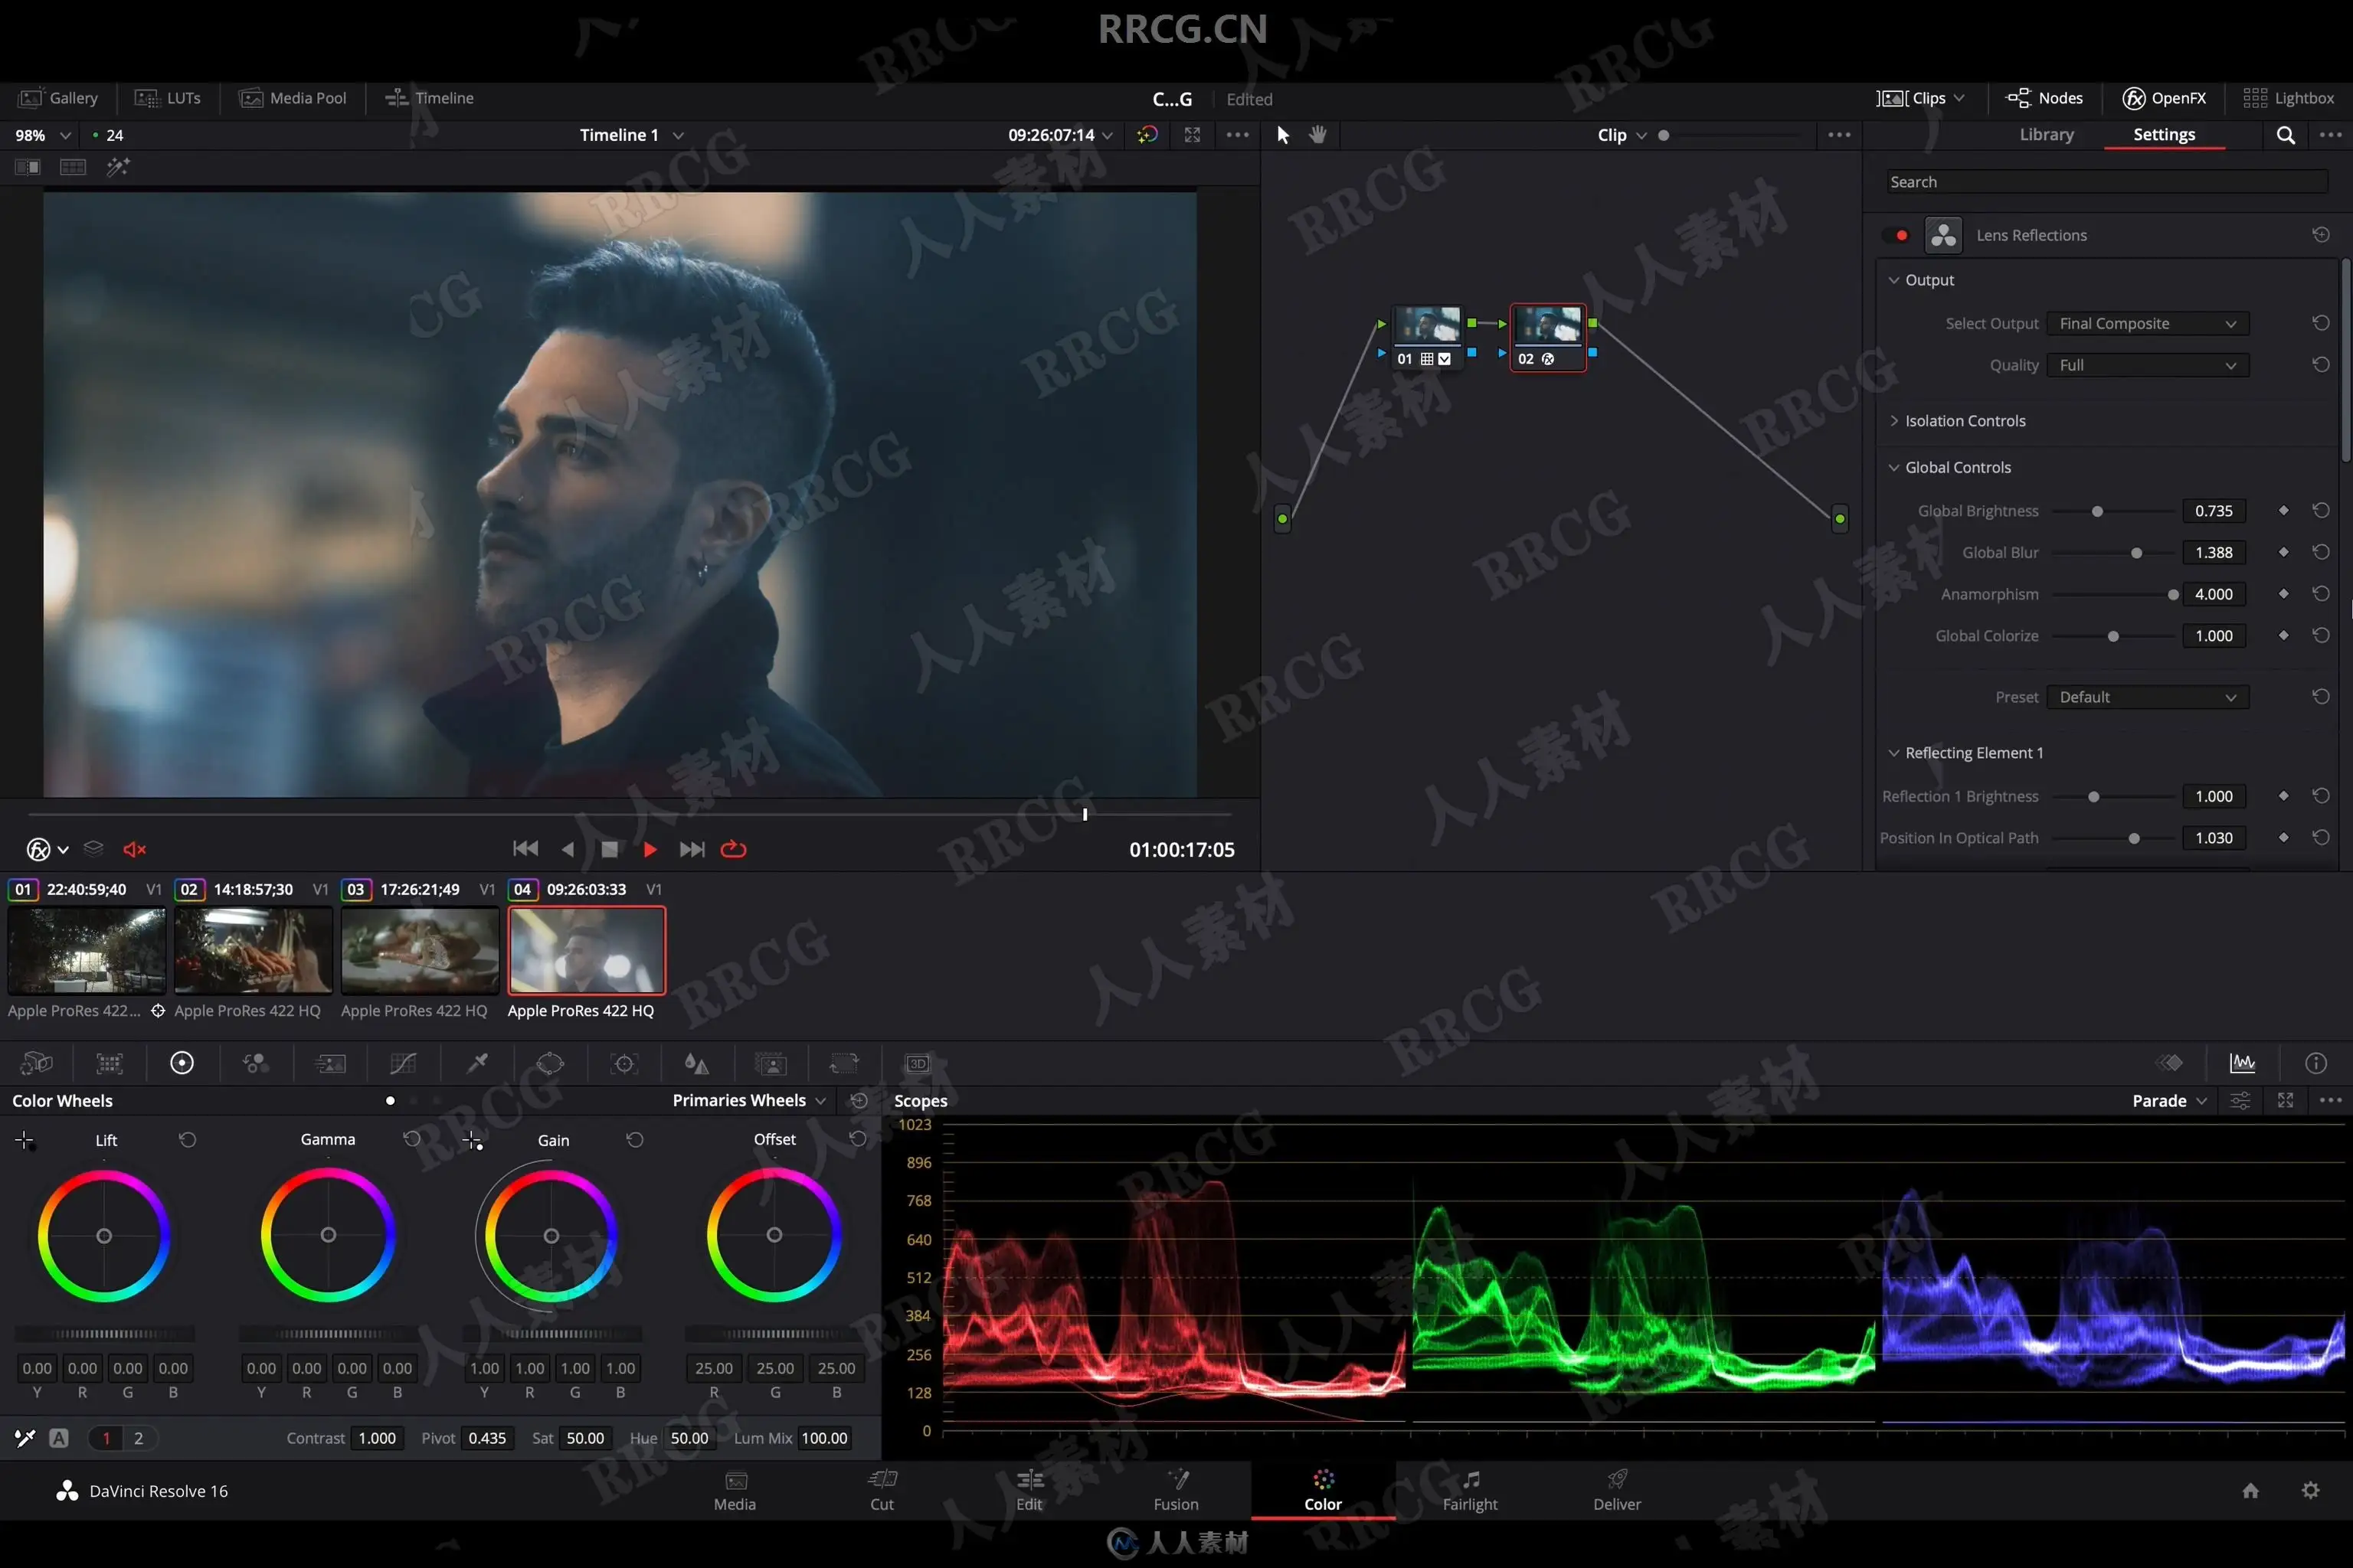Open the Parade scope type dropdown

coord(2168,1101)
